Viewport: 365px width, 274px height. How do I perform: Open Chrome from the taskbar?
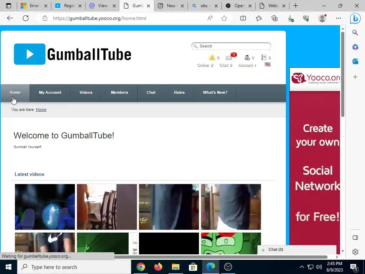coord(140,267)
